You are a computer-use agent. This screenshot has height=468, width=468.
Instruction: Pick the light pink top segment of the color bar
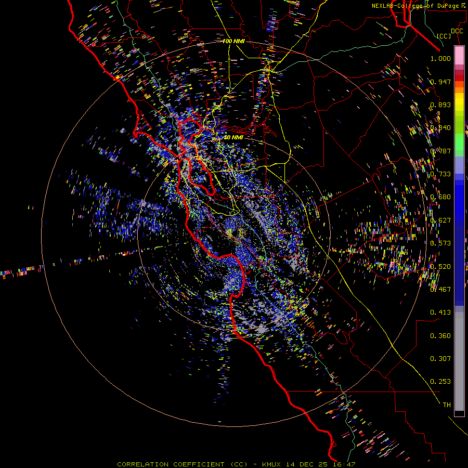(459, 55)
